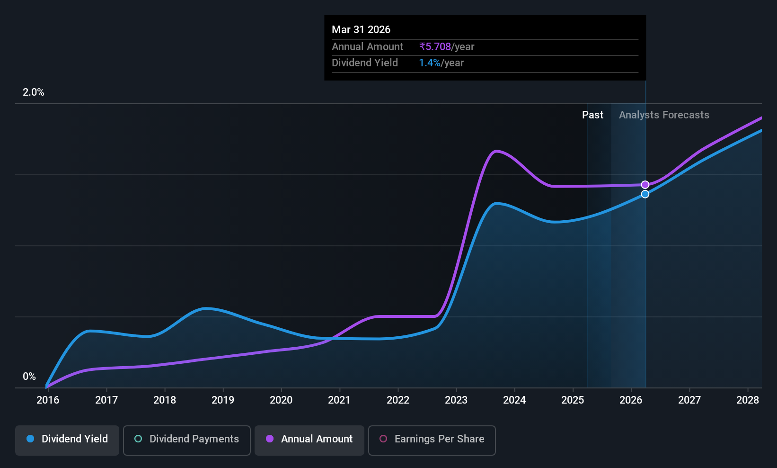Click the 2024 x-axis label
The image size is (777, 468).
[514, 400]
